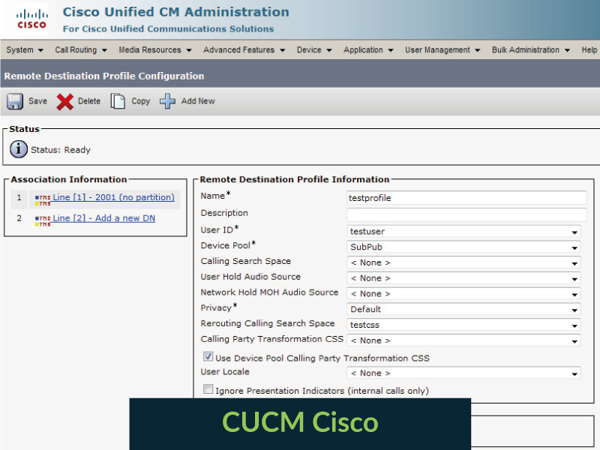The image size is (600, 450).
Task: Click the blue plus Add New icon
Action: pos(167,101)
